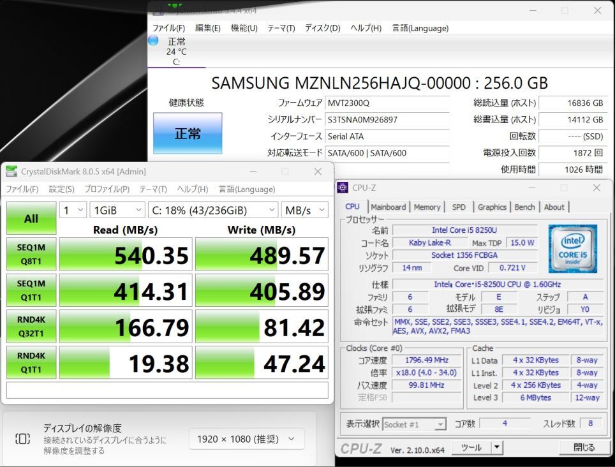This screenshot has width=615, height=467.
Task: Switch to About tab in CPU-Z
Action: pyautogui.click(x=554, y=207)
